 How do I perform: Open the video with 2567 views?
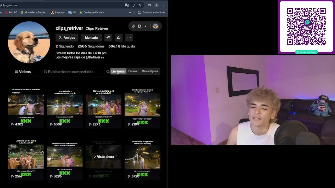click(x=26, y=160)
